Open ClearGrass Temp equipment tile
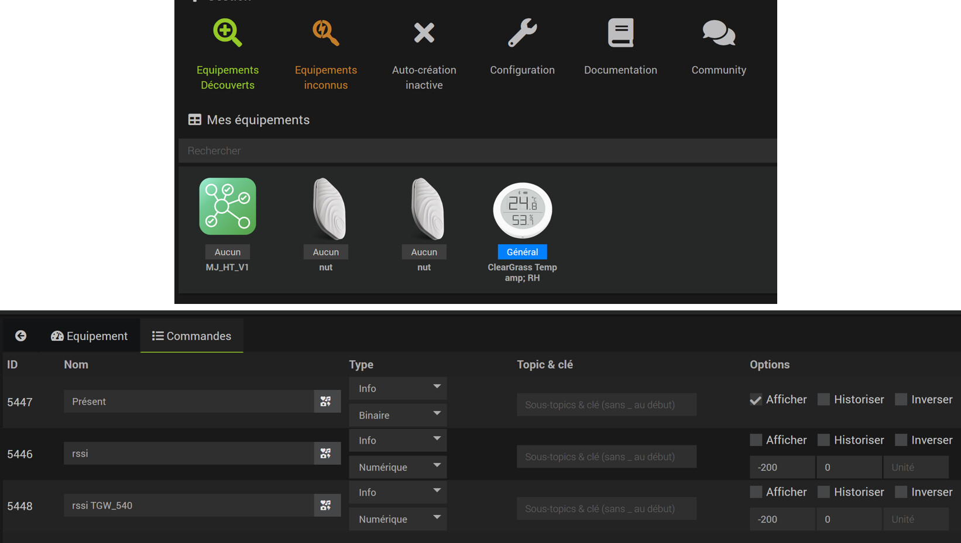This screenshot has width=961, height=543. pos(522,210)
